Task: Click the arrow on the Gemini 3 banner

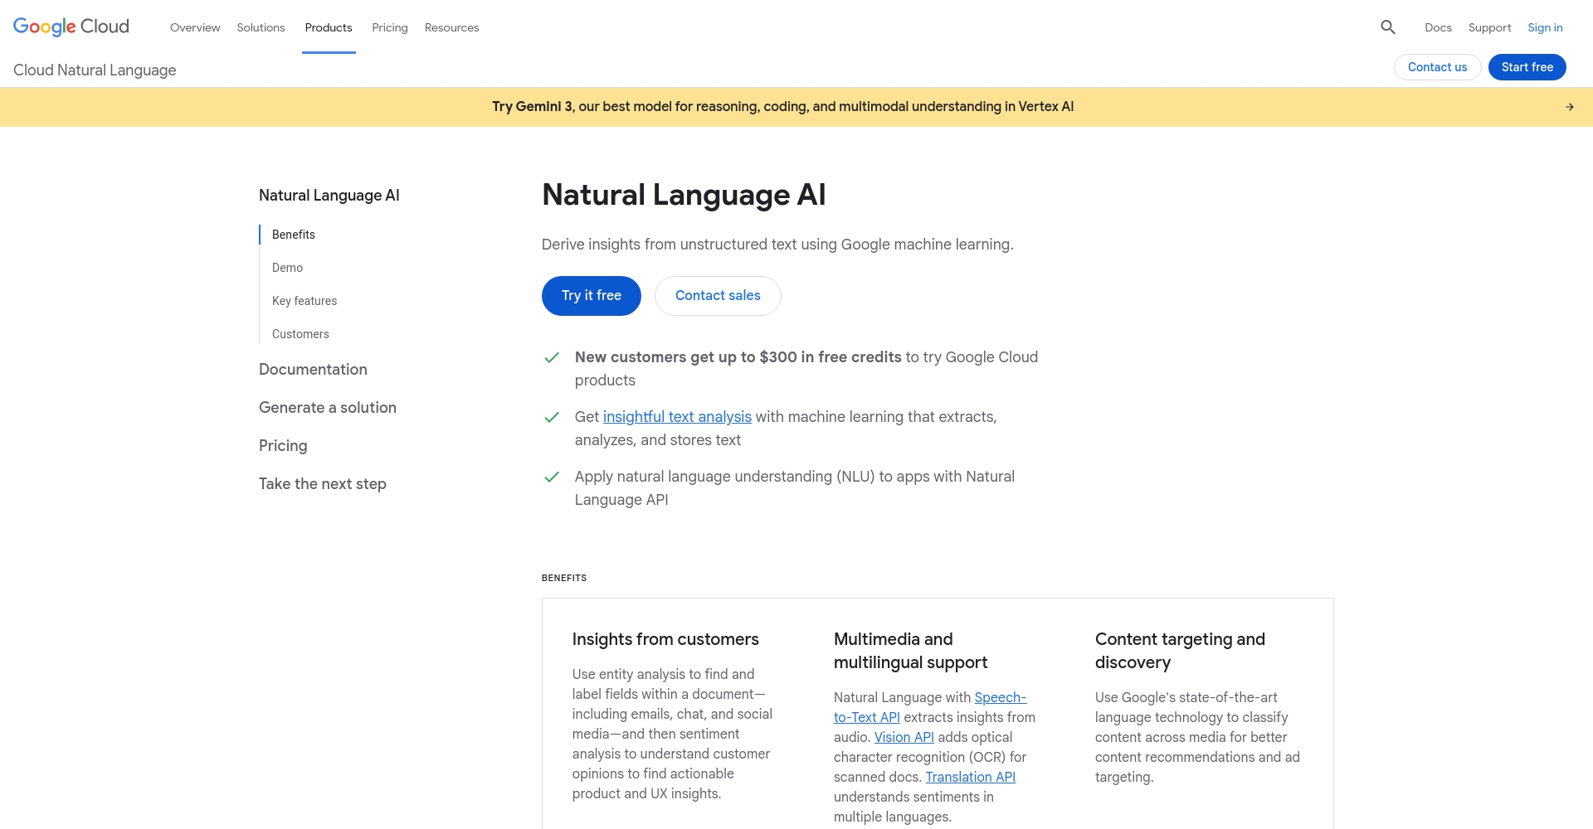Action: pyautogui.click(x=1569, y=106)
